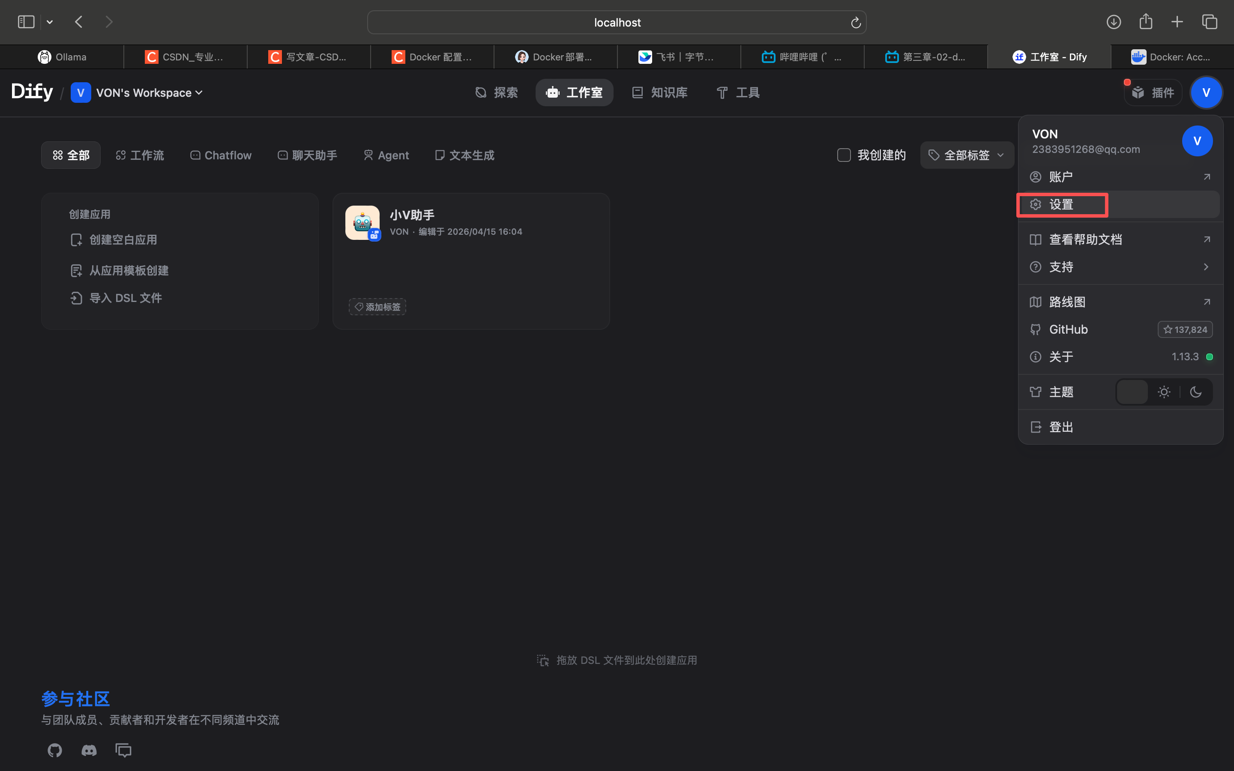Click the 添加标签 tag field
The width and height of the screenshot is (1234, 771).
[x=377, y=307]
